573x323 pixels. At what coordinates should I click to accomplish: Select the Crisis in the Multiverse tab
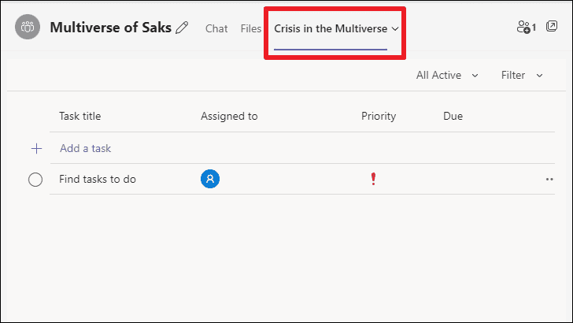coord(331,28)
